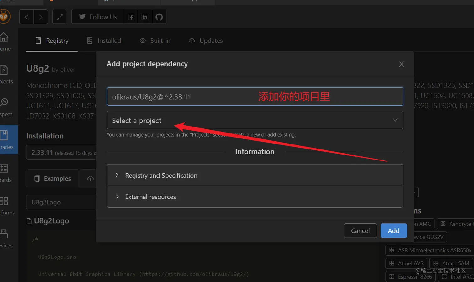Switch to the Built-in tab
The image size is (474, 282).
click(x=155, y=41)
